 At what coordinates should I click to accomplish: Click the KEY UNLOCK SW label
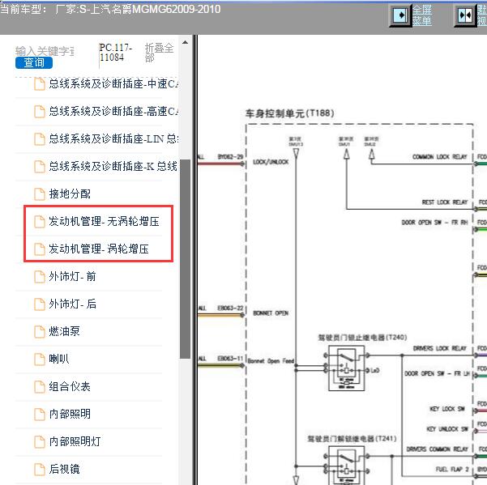(447, 429)
